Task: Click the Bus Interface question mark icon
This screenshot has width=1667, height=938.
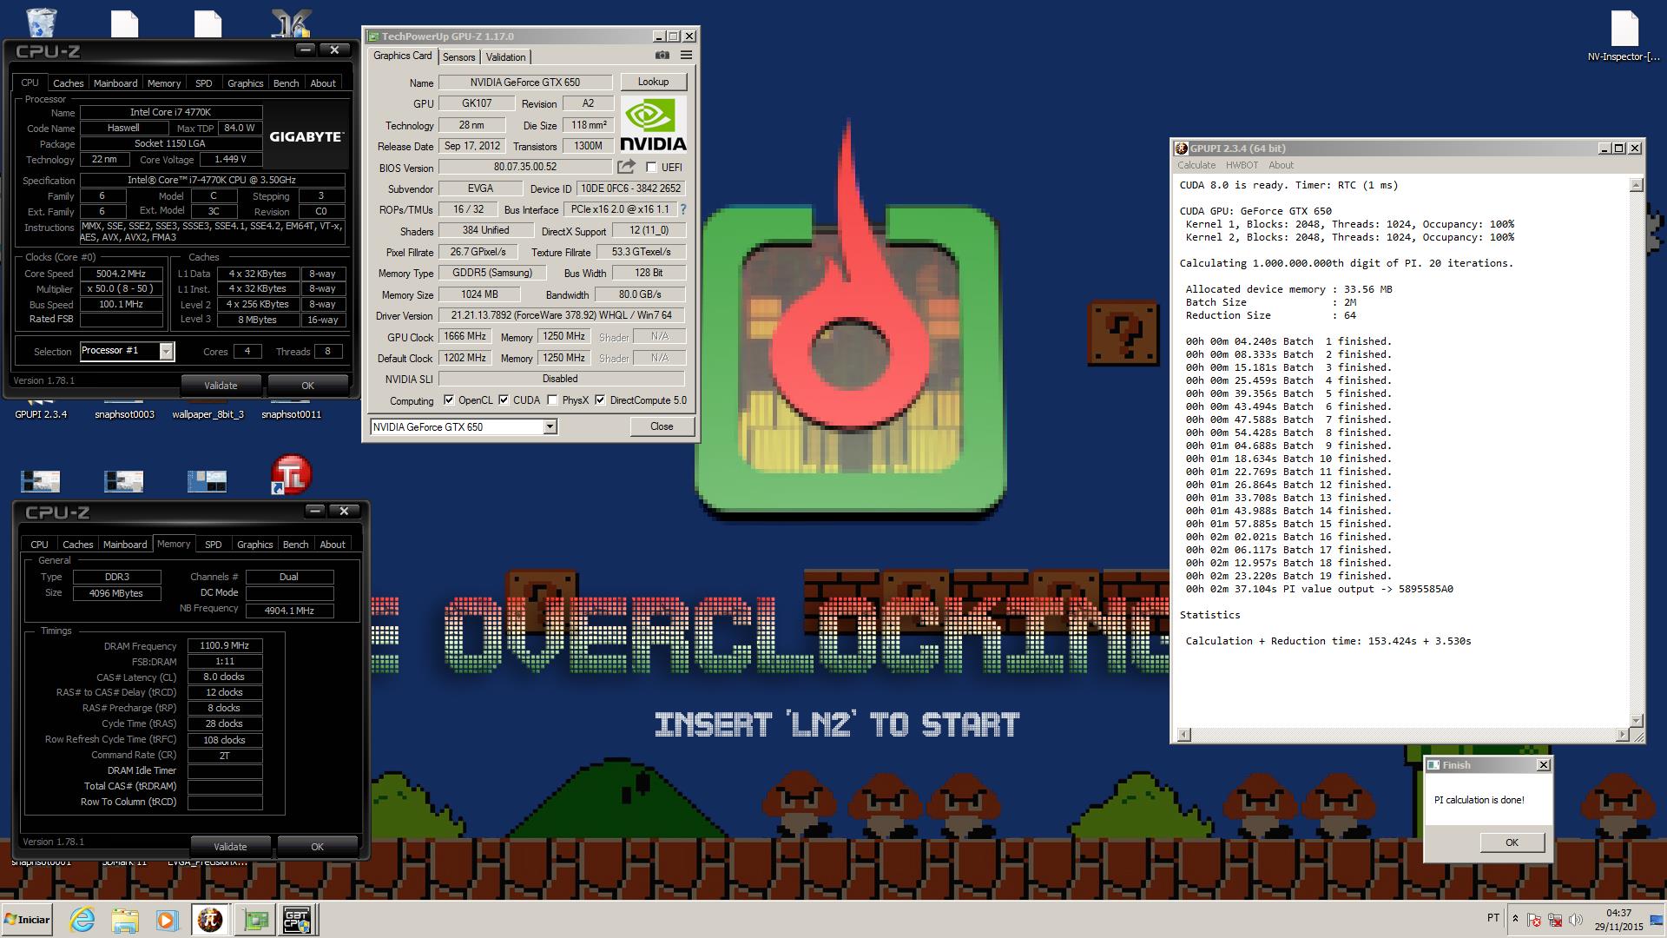Action: 682,209
